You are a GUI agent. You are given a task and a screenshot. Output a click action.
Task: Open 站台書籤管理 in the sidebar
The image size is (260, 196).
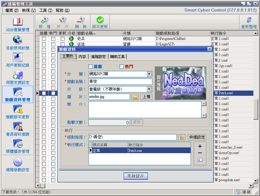coord(17,24)
